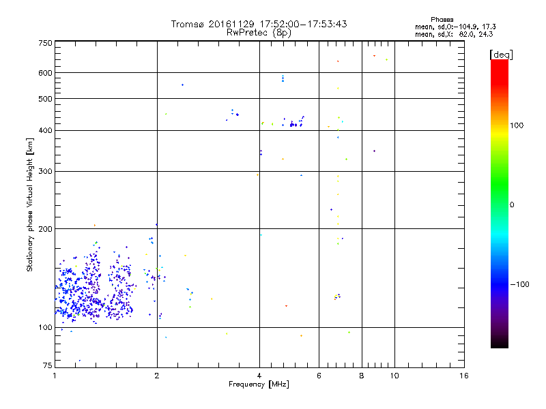Click the '[deg]' colorbar unit label
This screenshot has width=546, height=409.
[x=501, y=55]
